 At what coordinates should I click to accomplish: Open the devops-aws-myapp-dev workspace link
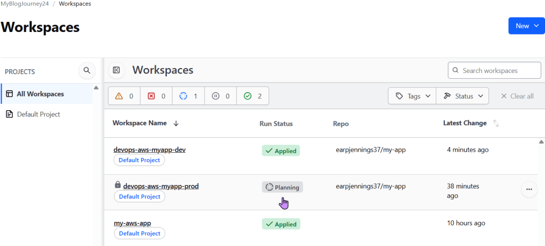pyautogui.click(x=149, y=150)
